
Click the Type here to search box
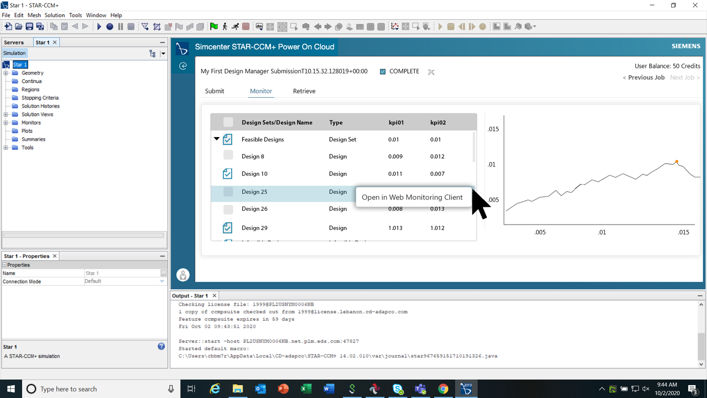(x=101, y=389)
